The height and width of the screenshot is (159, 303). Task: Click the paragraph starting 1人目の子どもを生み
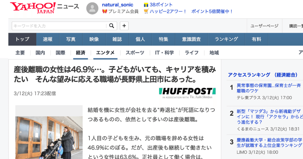[150, 147]
